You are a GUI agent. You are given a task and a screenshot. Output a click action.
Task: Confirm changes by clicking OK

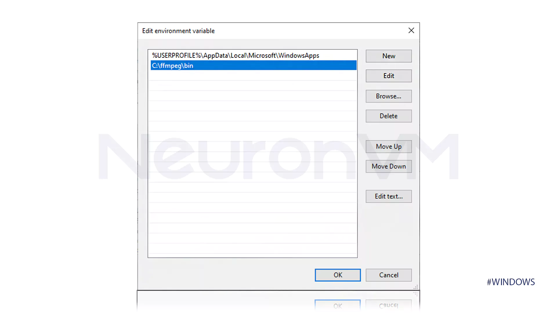tap(338, 275)
